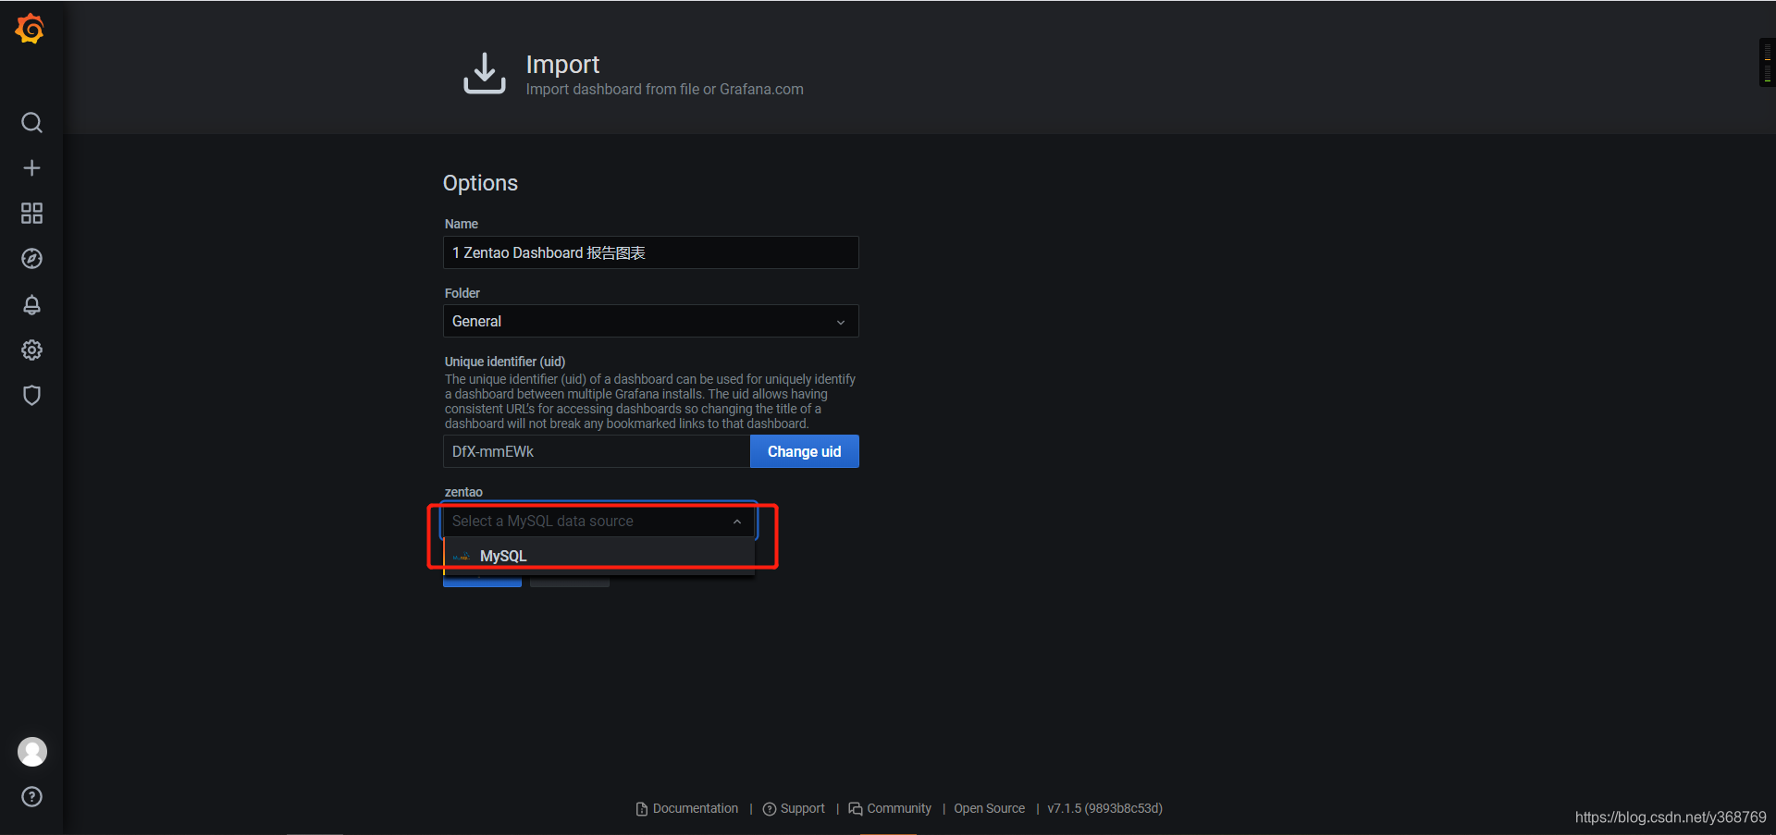
Task: Click the Support question icon in footer
Action: point(770,809)
